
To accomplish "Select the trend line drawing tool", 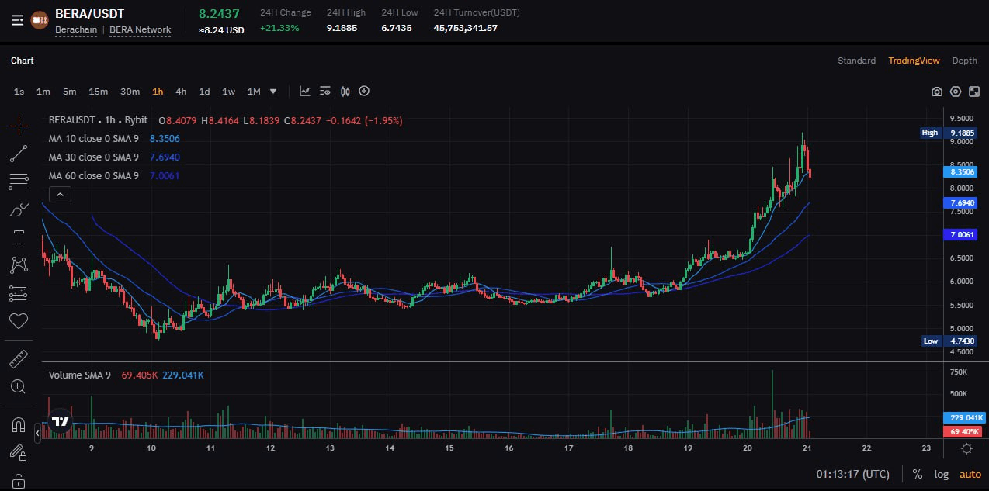I will tap(19, 153).
